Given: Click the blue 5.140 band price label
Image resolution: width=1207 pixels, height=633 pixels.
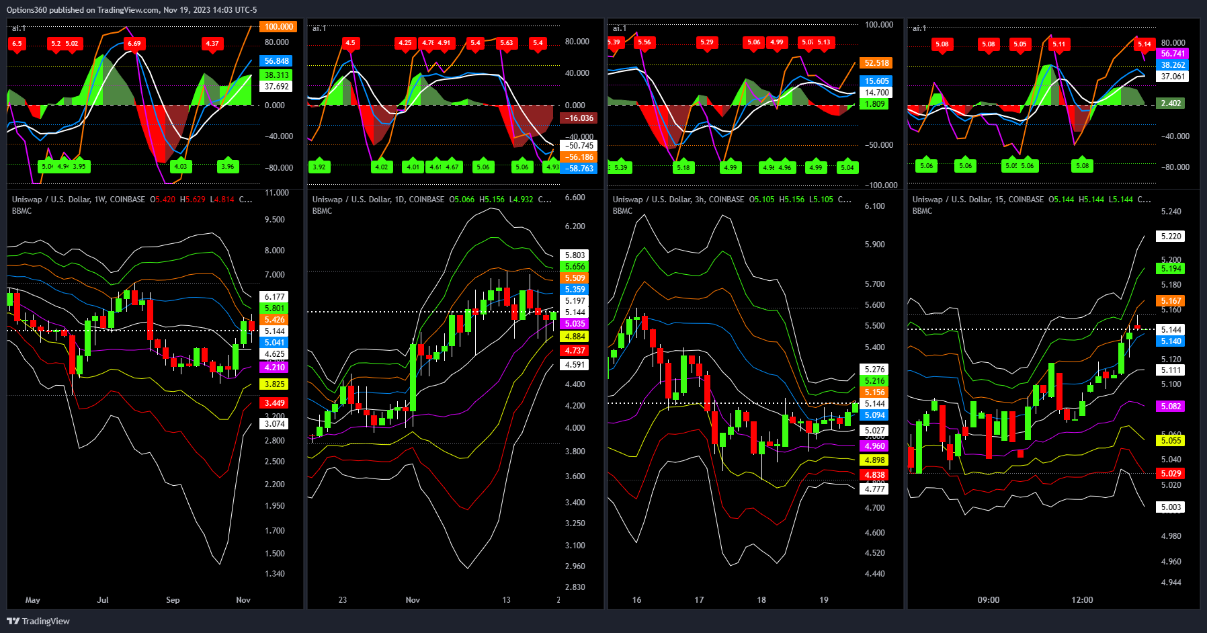Looking at the screenshot, I should (x=1171, y=341).
